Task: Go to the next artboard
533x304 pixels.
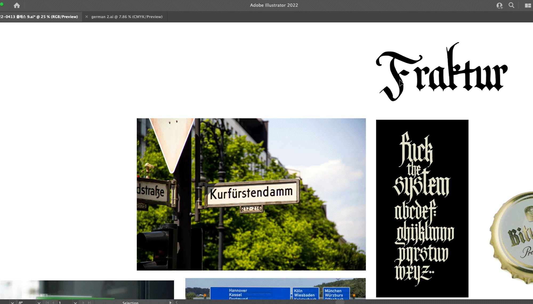Action: pyautogui.click(x=83, y=302)
